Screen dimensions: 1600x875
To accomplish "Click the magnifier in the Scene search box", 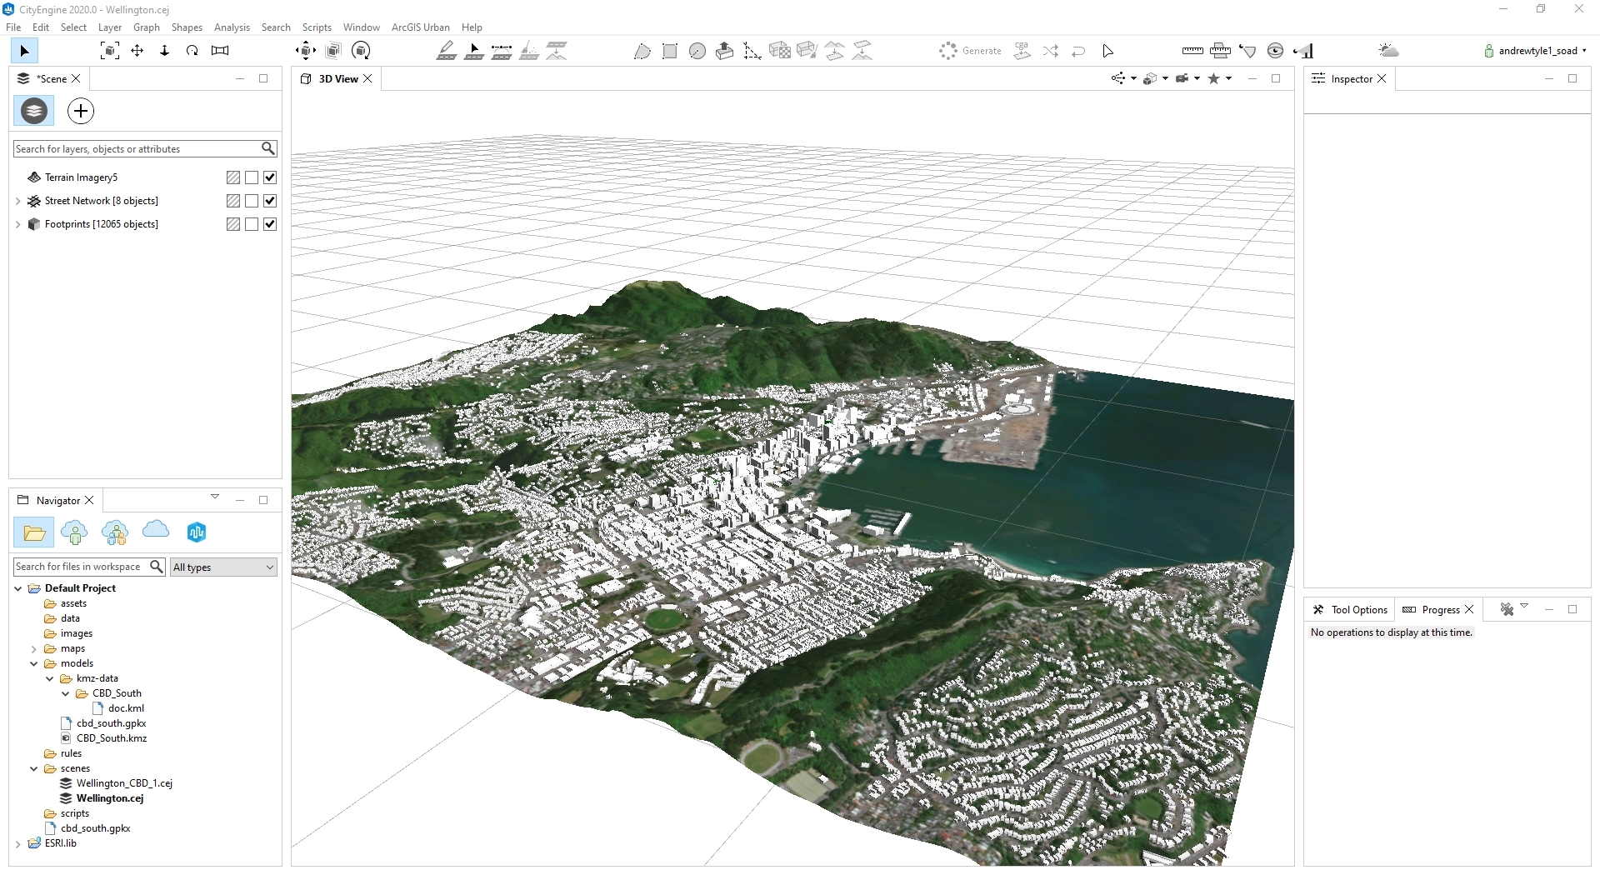I will point(267,148).
